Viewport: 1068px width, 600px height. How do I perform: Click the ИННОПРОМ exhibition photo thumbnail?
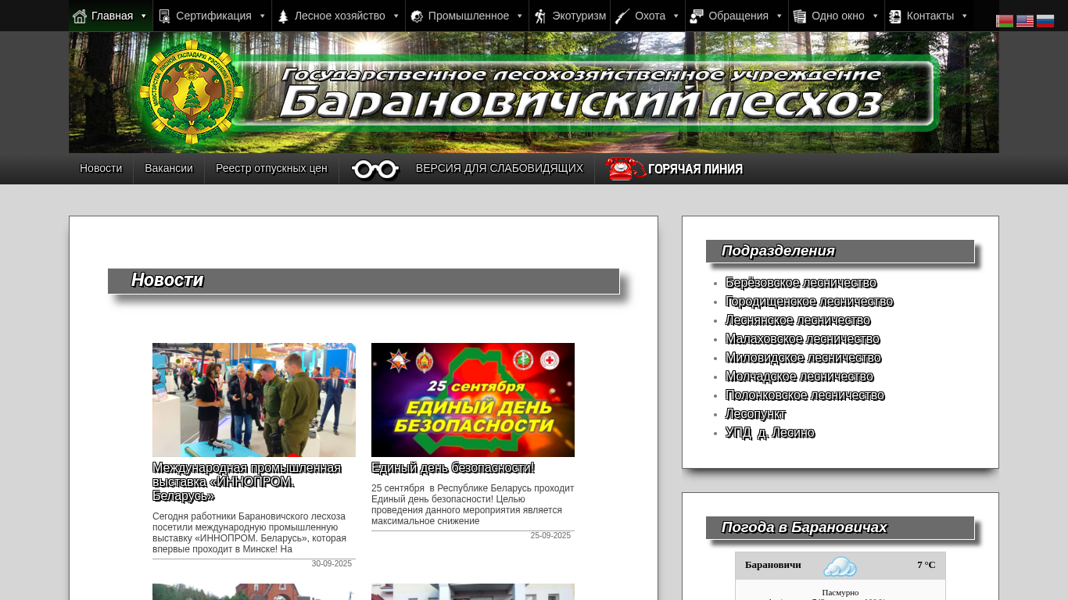tap(254, 400)
